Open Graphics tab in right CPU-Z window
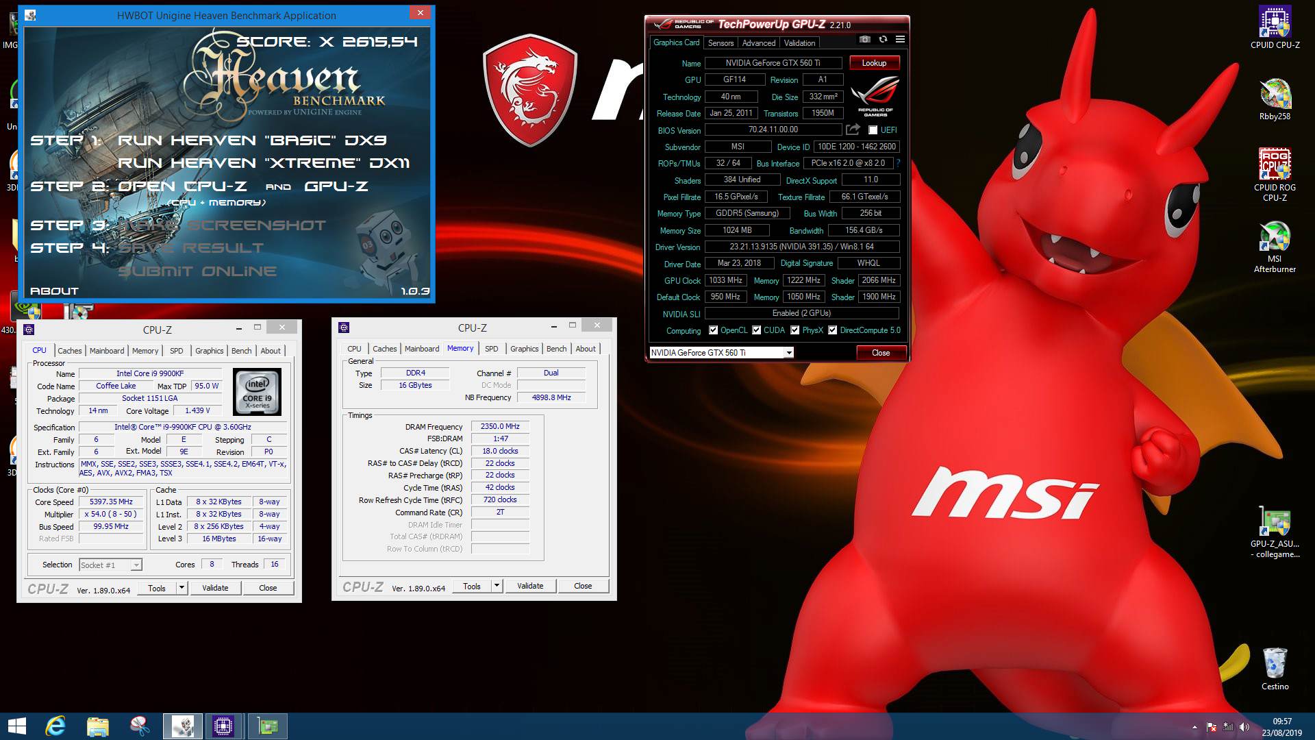Viewport: 1315px width, 740px height. [524, 349]
